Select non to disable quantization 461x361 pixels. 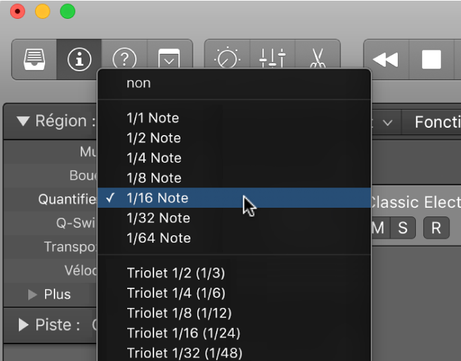click(x=138, y=83)
